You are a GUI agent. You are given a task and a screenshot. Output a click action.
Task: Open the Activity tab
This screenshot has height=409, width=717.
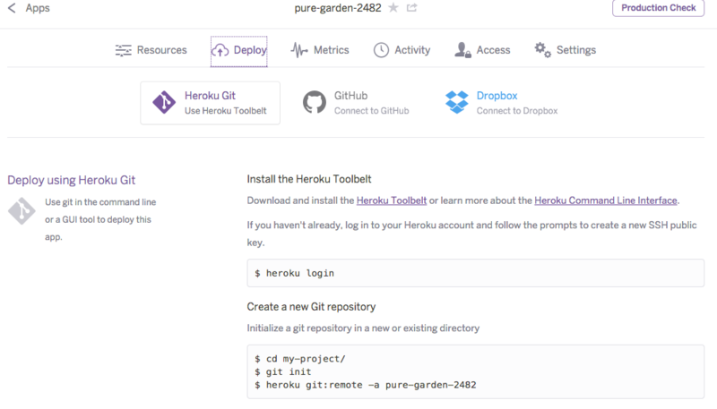402,50
